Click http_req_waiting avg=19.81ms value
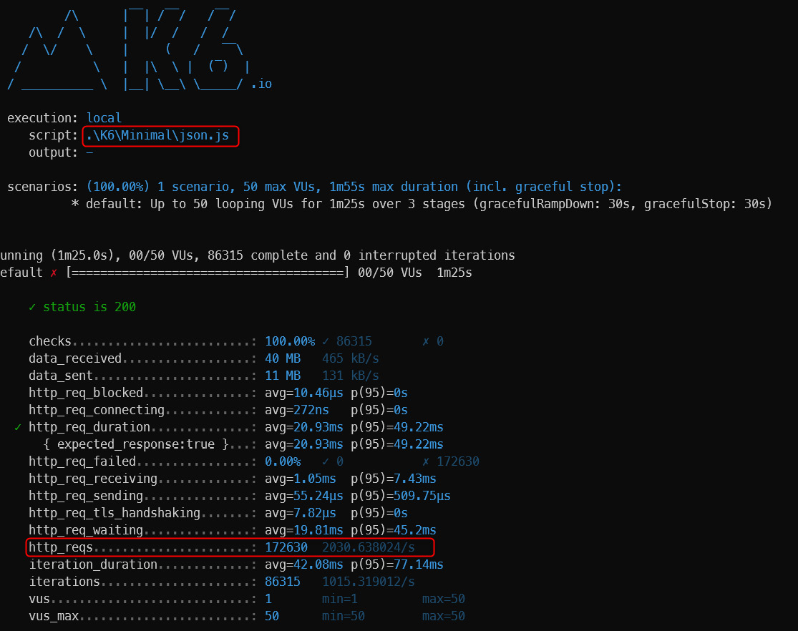Image resolution: width=798 pixels, height=631 pixels. 304,530
